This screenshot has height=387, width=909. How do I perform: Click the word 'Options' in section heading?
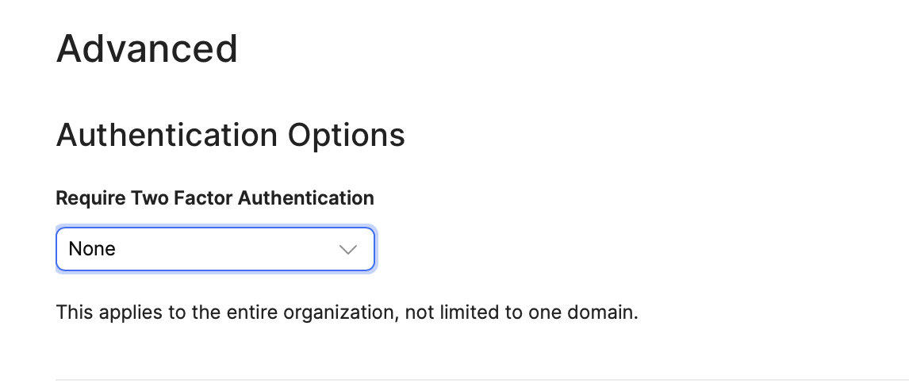346,136
